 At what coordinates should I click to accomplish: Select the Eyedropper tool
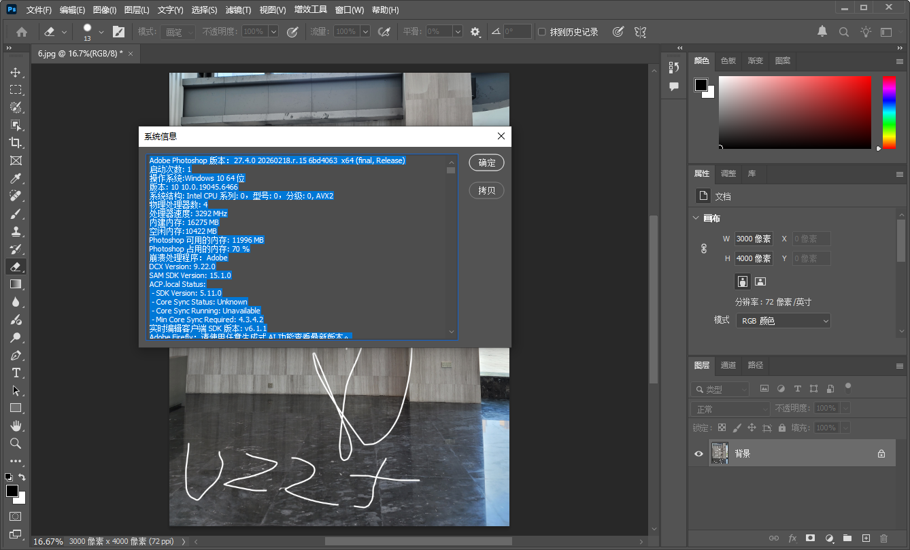click(16, 178)
